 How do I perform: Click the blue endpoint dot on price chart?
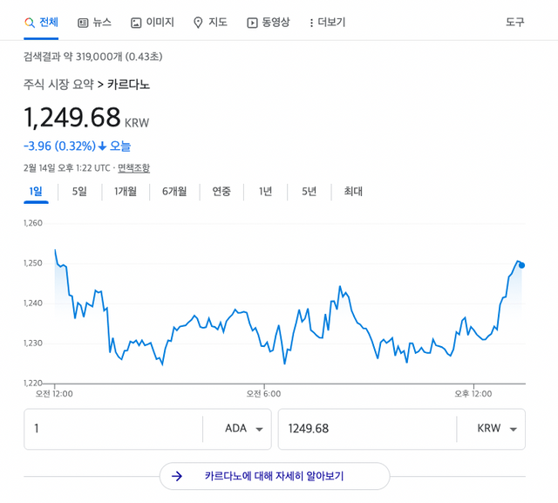point(521,265)
